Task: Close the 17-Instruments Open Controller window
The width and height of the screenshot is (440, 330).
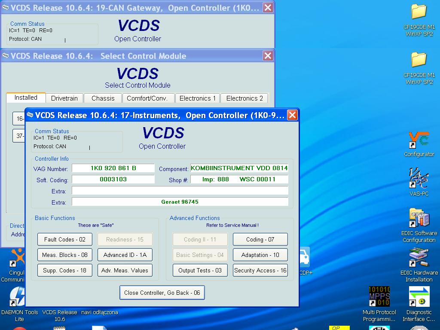Action: tap(292, 115)
